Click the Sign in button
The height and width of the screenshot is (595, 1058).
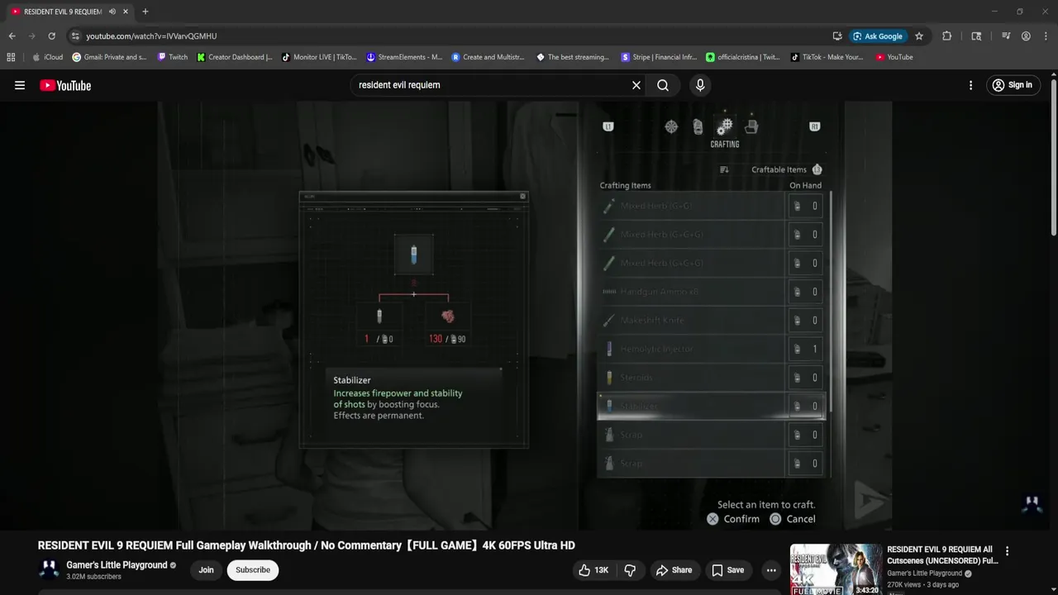[x=1012, y=85]
